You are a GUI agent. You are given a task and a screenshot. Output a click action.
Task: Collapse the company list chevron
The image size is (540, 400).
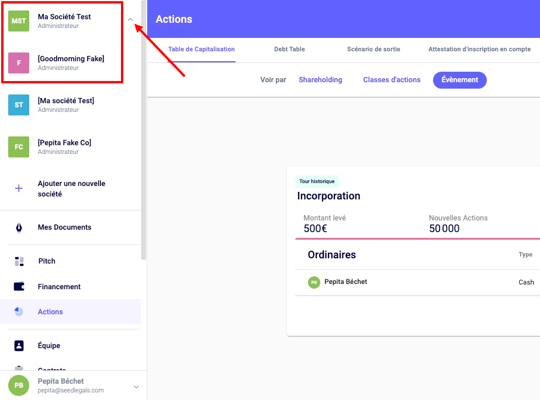(130, 20)
